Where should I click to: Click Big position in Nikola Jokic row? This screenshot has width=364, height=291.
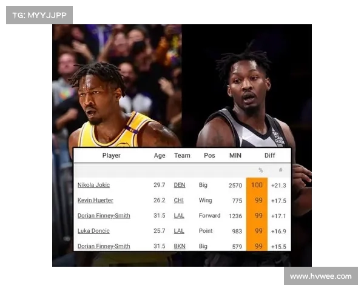(x=203, y=185)
